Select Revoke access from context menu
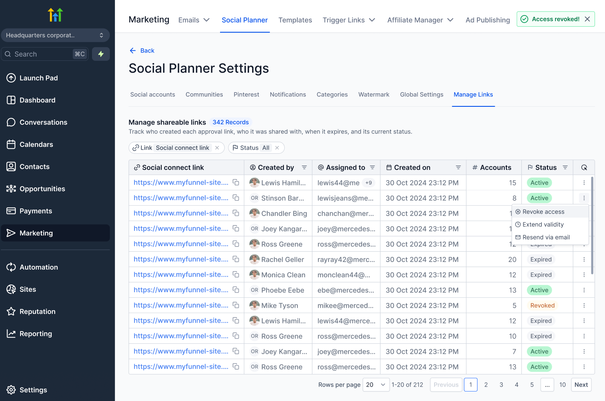605x401 pixels. pyautogui.click(x=550, y=212)
